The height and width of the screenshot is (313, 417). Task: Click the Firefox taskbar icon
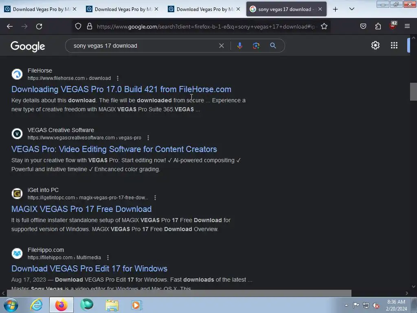click(x=61, y=305)
